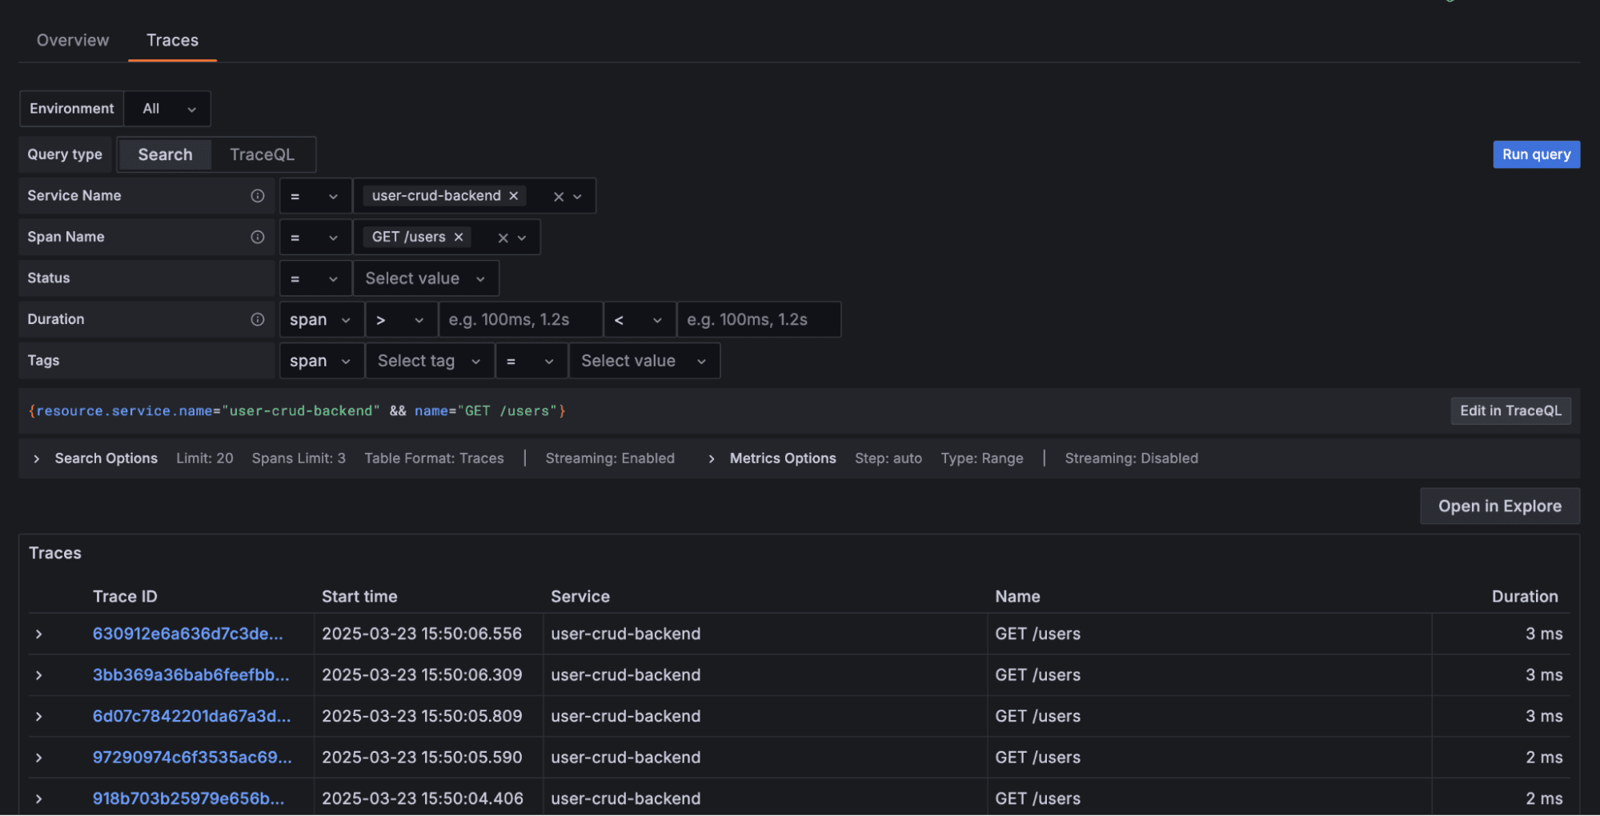The height and width of the screenshot is (816, 1600).
Task: Open the Duration span scope dropdown
Action: click(320, 319)
